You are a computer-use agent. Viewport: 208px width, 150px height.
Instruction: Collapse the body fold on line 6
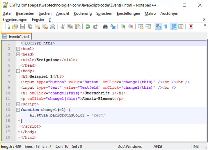coord(18,71)
